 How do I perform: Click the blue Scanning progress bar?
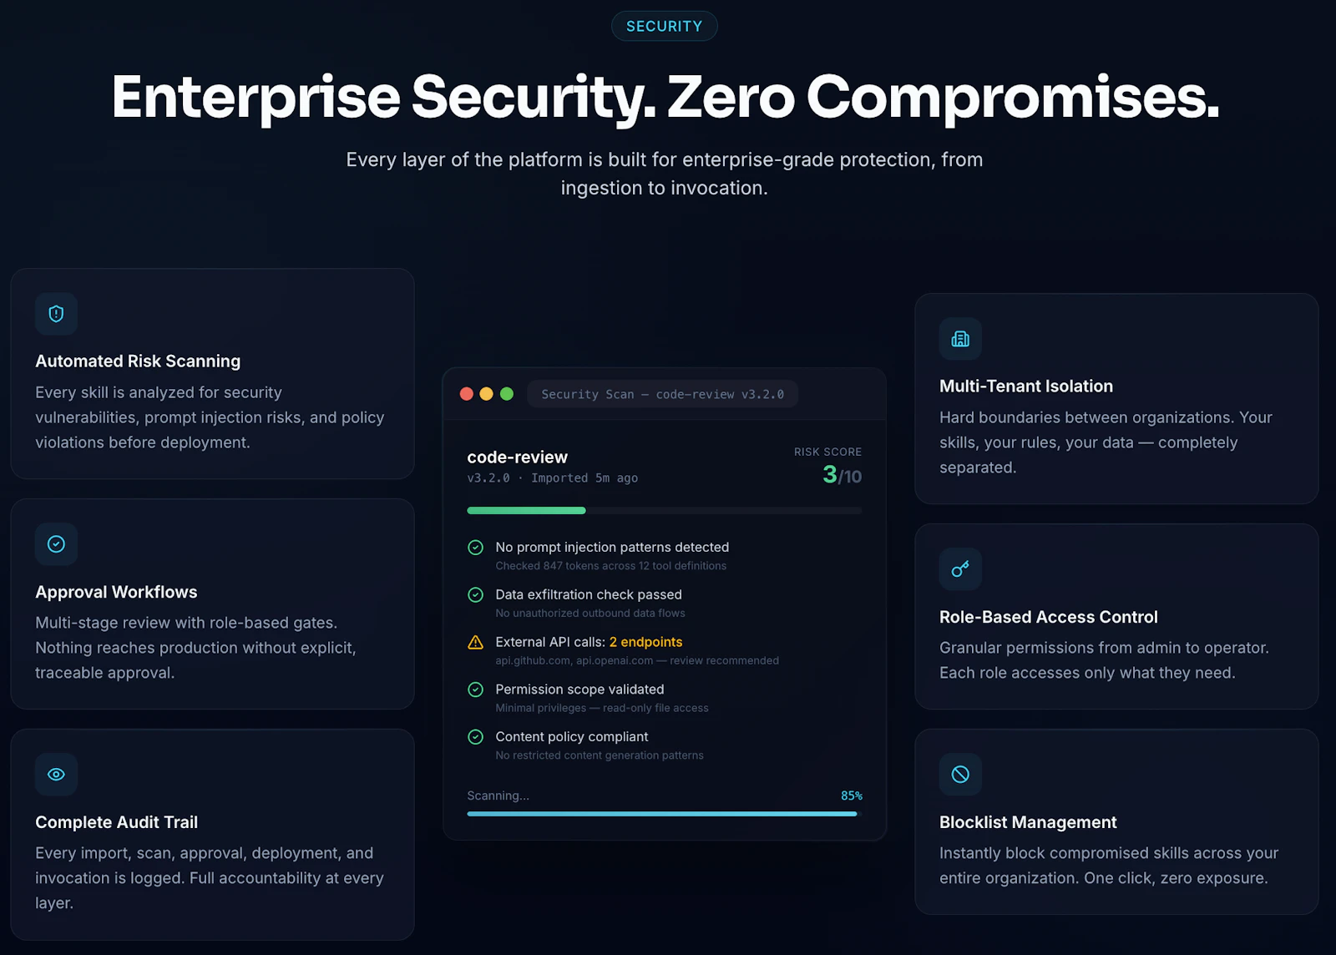(662, 814)
